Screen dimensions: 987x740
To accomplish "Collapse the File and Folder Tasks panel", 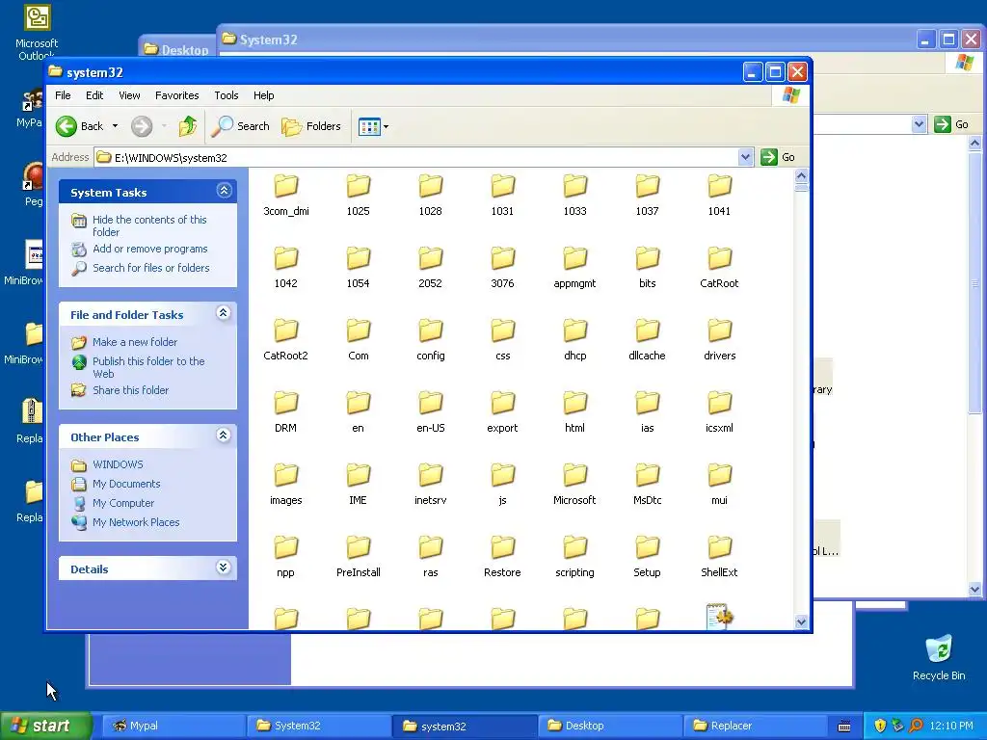I will click(224, 313).
